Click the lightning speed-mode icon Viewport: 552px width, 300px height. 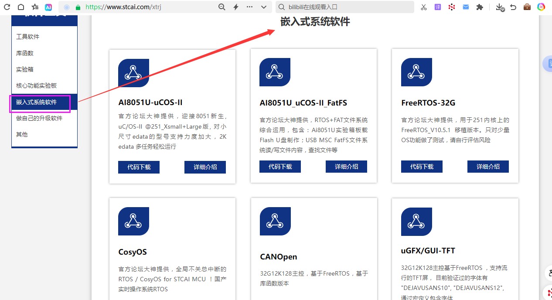(x=236, y=7)
